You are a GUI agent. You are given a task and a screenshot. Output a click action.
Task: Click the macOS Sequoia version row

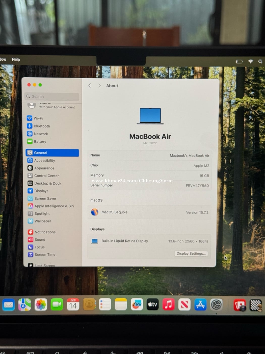149,212
